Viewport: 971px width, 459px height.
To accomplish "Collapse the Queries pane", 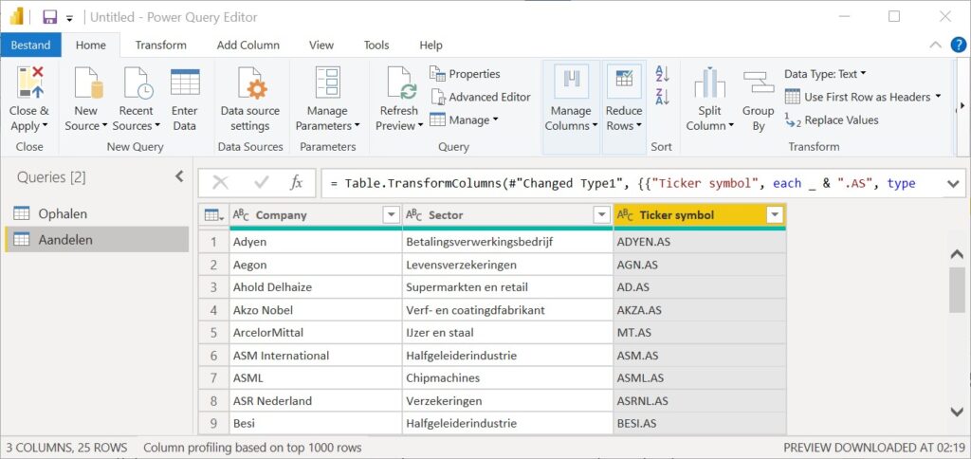I will (179, 176).
